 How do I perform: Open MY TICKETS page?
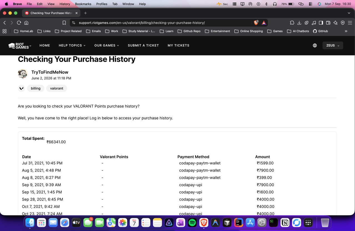(178, 45)
